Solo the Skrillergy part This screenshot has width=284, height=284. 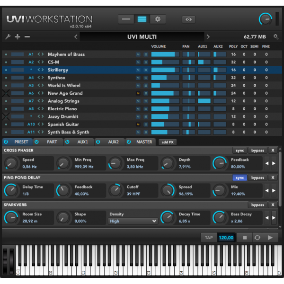click(x=146, y=70)
